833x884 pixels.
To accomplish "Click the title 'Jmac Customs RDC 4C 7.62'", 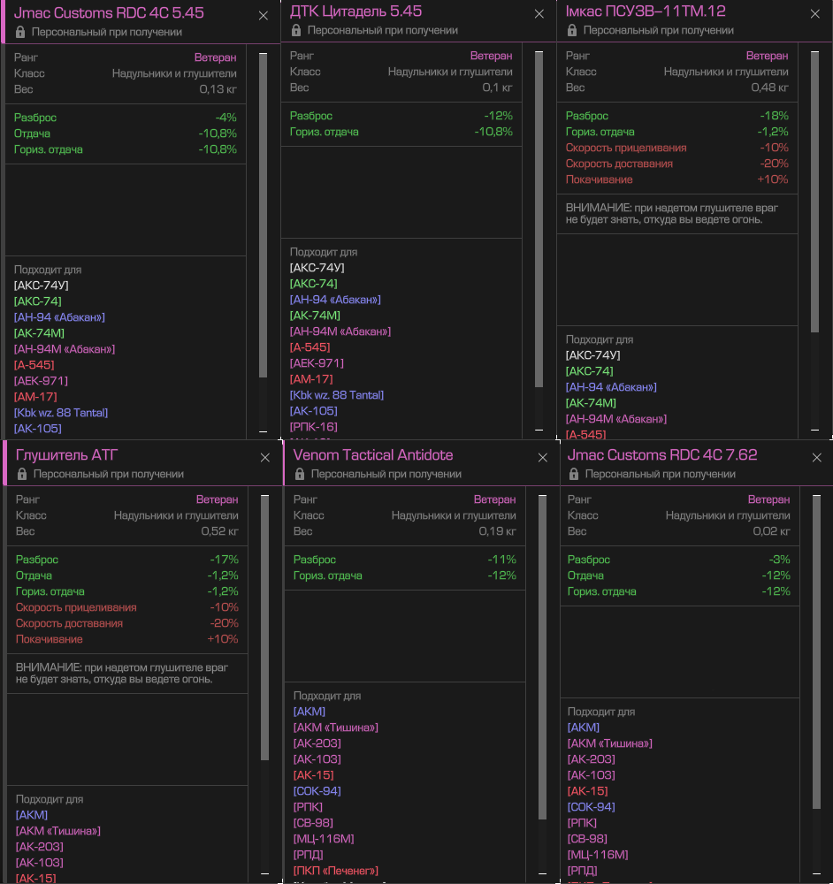I will 662,455.
